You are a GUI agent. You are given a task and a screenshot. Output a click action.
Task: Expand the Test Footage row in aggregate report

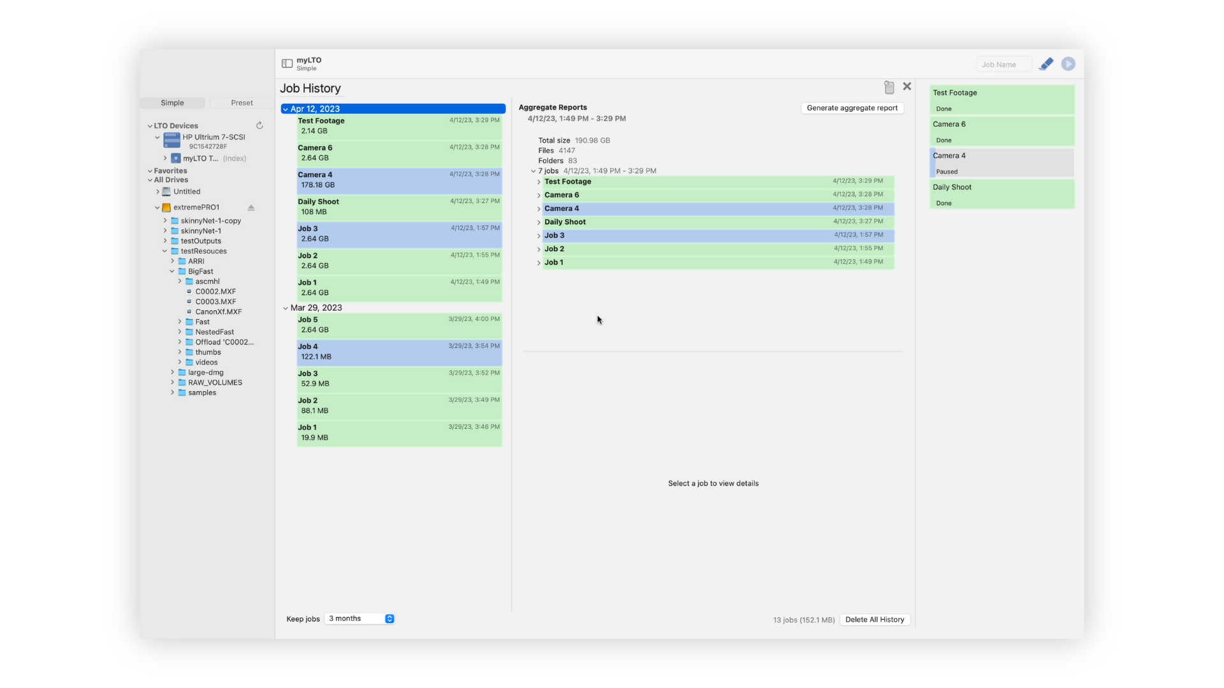click(539, 182)
